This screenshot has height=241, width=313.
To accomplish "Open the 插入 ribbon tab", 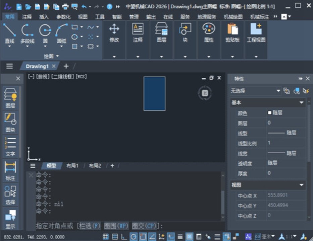I will pyautogui.click(x=44, y=17).
